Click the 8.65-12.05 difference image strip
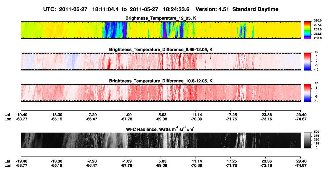 (161, 61)
